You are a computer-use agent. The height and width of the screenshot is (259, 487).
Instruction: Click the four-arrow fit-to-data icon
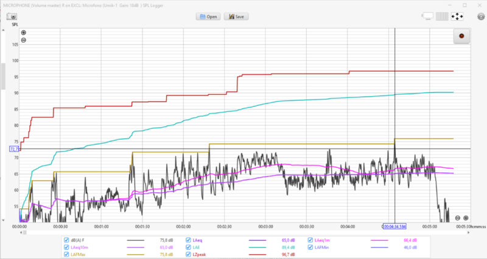tap(457, 16)
